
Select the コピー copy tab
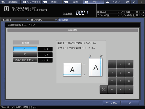click(x=93, y=2)
